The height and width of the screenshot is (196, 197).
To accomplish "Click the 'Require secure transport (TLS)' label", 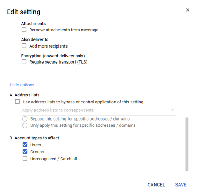I will coord(59,63).
